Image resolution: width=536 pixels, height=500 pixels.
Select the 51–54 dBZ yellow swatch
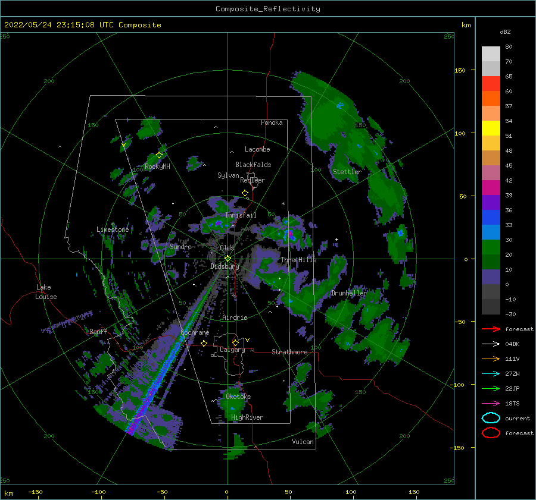coord(491,128)
